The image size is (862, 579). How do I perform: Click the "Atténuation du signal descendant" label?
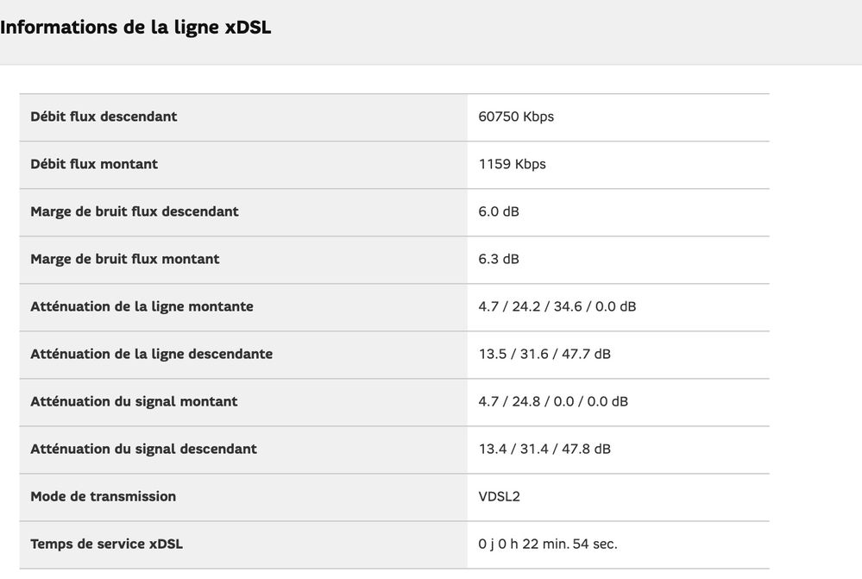143,449
